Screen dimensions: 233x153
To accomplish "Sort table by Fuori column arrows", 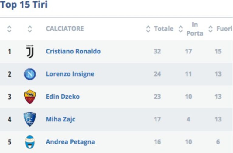I will pyautogui.click(x=211, y=29).
